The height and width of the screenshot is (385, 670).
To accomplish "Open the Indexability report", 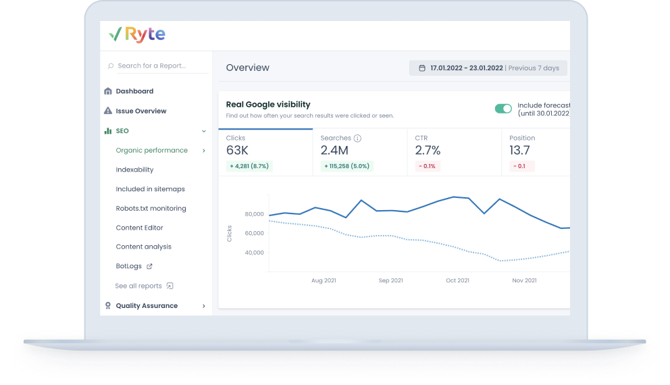I will point(134,170).
